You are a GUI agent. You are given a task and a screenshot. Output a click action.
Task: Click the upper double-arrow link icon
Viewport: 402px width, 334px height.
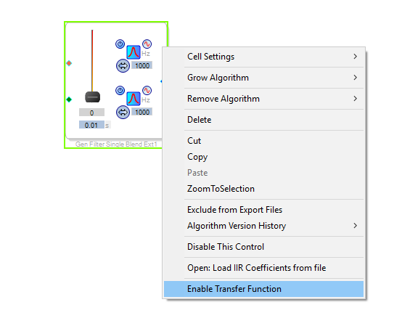click(123, 65)
